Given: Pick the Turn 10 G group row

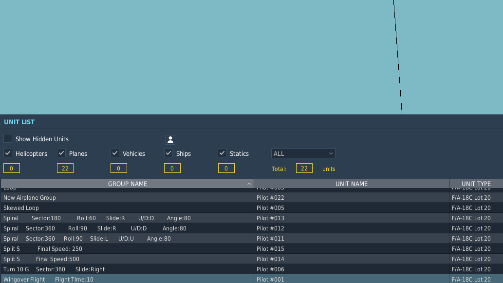Looking at the screenshot, I should [x=54, y=269].
